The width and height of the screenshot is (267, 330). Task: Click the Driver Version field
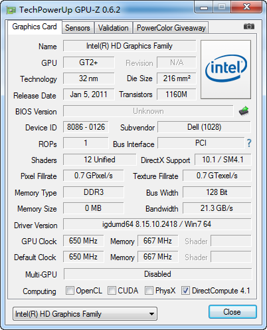click(x=157, y=224)
